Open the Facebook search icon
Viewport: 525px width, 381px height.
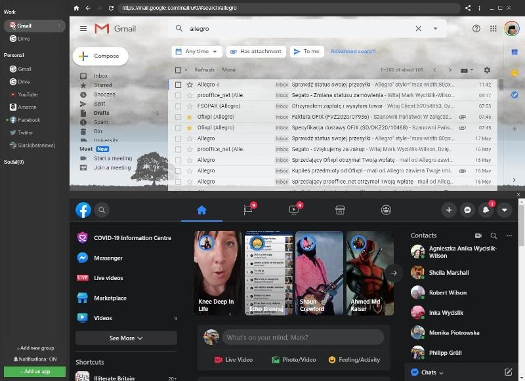(x=102, y=210)
